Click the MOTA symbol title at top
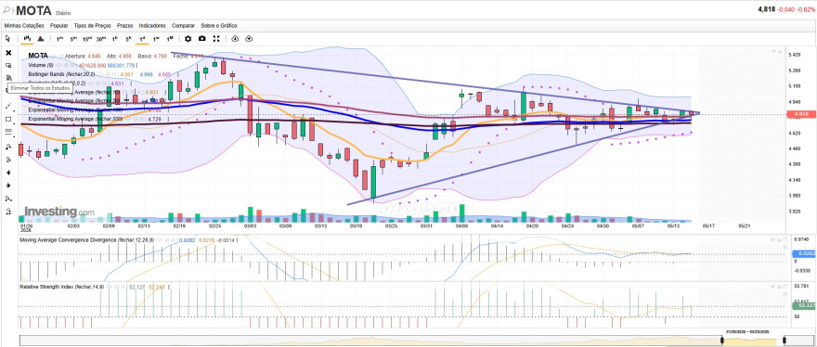817x347 pixels. tap(33, 10)
